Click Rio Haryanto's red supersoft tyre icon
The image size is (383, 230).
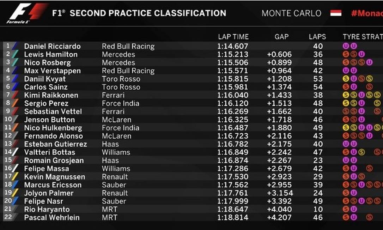pos(346,209)
